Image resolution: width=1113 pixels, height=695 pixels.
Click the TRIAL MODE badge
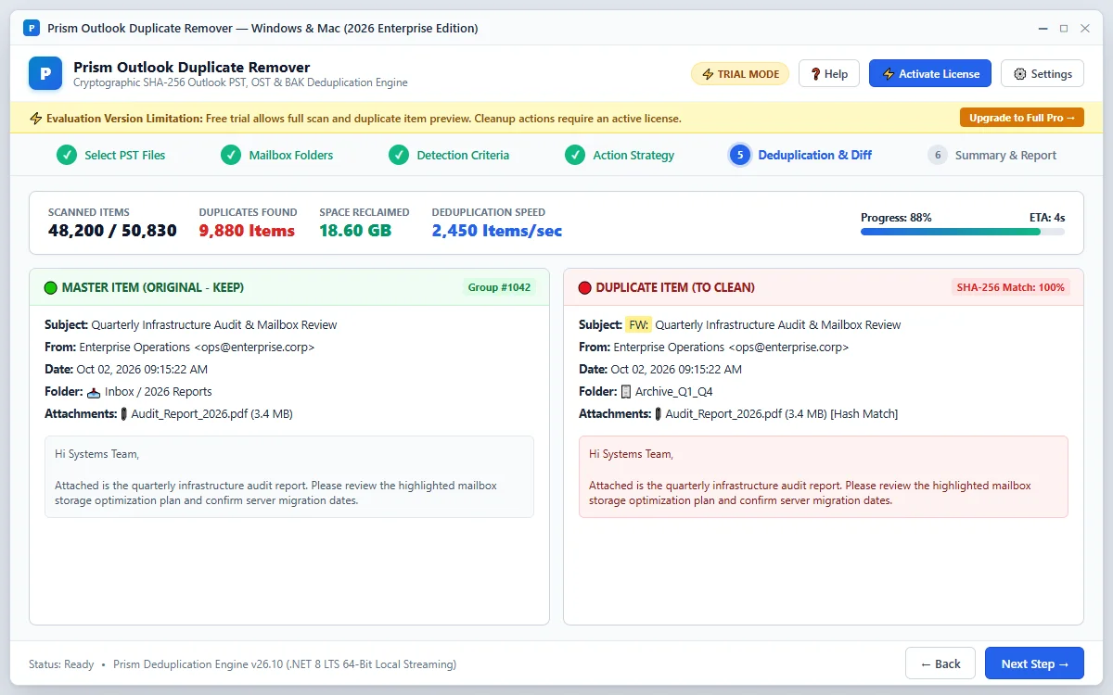(x=740, y=74)
